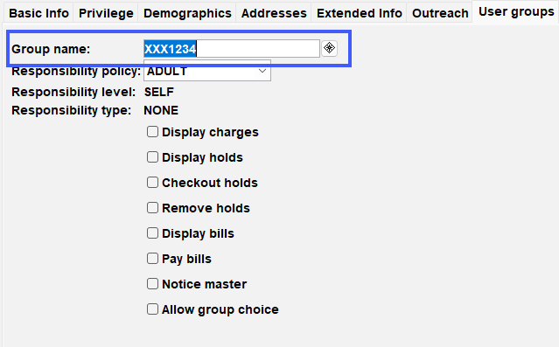Image resolution: width=559 pixels, height=347 pixels.
Task: Open the Extended Info tab
Action: click(x=359, y=13)
